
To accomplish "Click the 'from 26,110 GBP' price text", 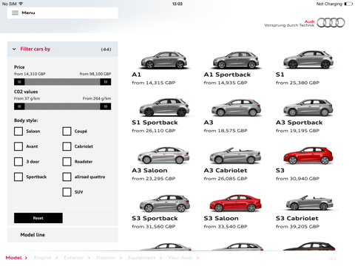I will click(x=154, y=131).
